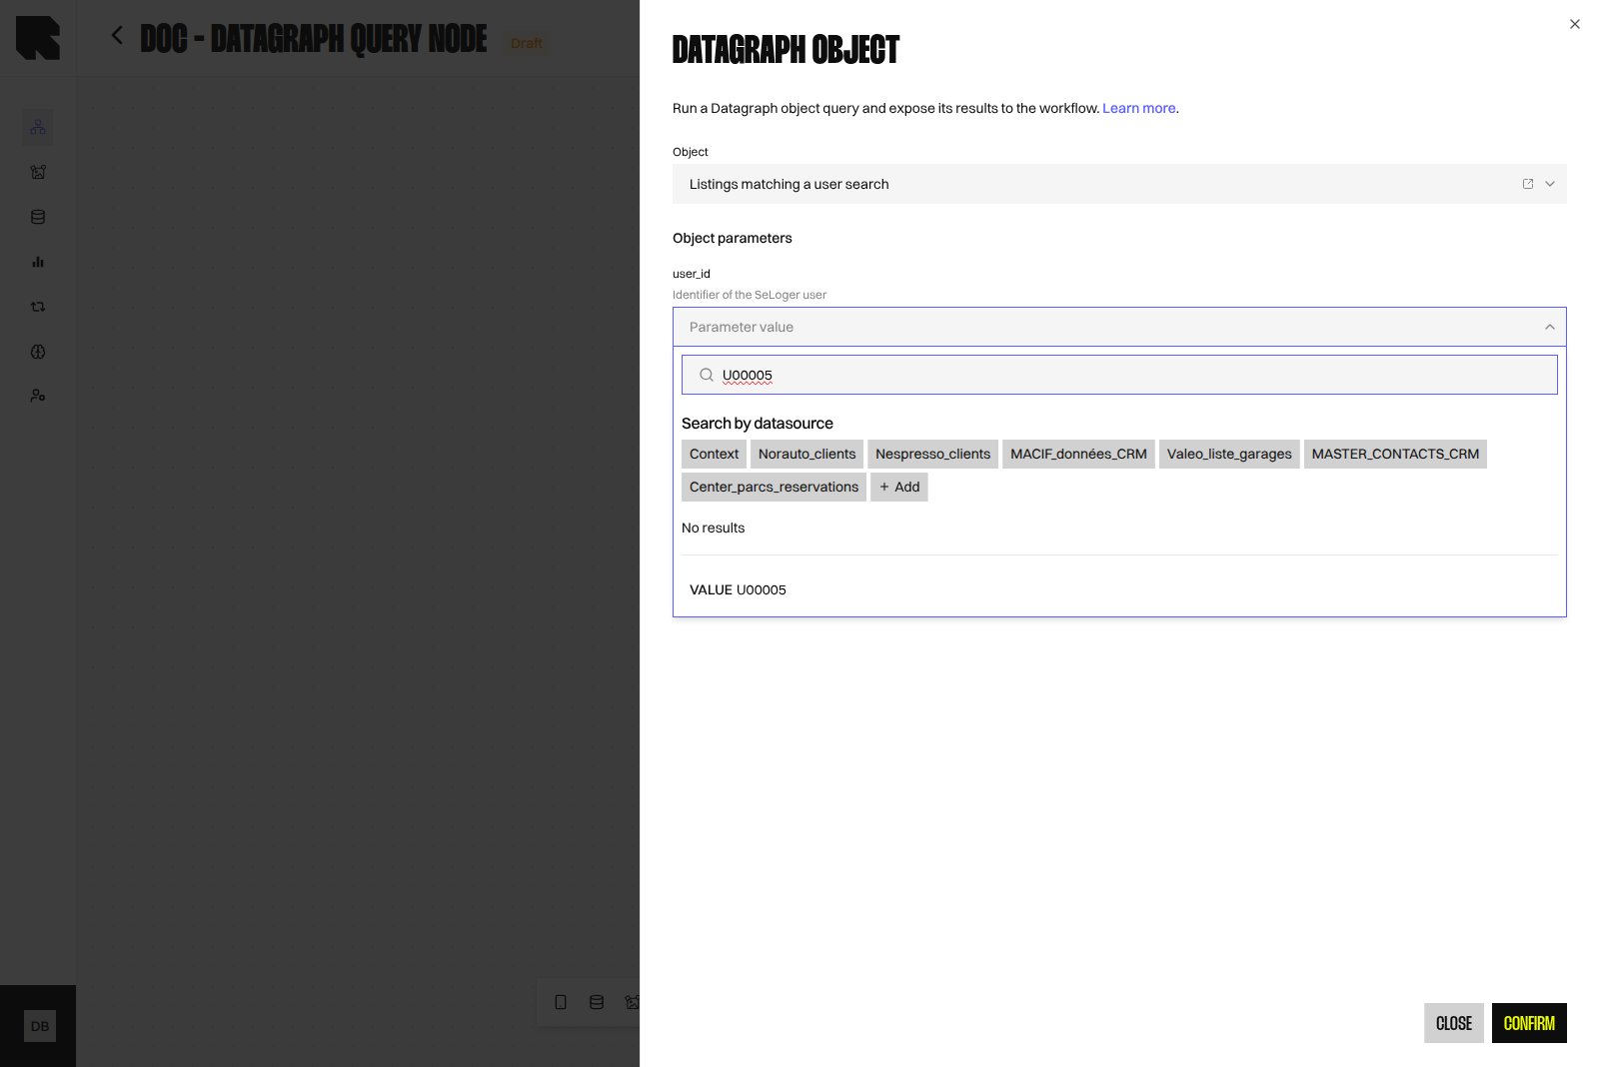Viewport: 1599px width, 1067px height.
Task: Click the app logo in the sidebar
Action: [38, 38]
